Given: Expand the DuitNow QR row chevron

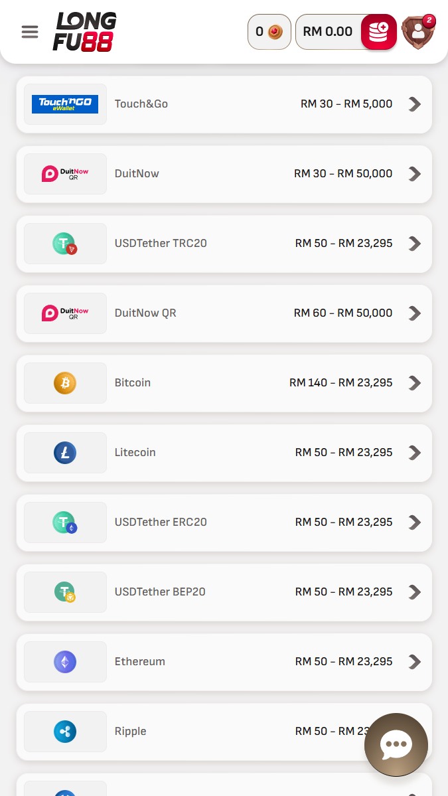Looking at the screenshot, I should tap(415, 313).
